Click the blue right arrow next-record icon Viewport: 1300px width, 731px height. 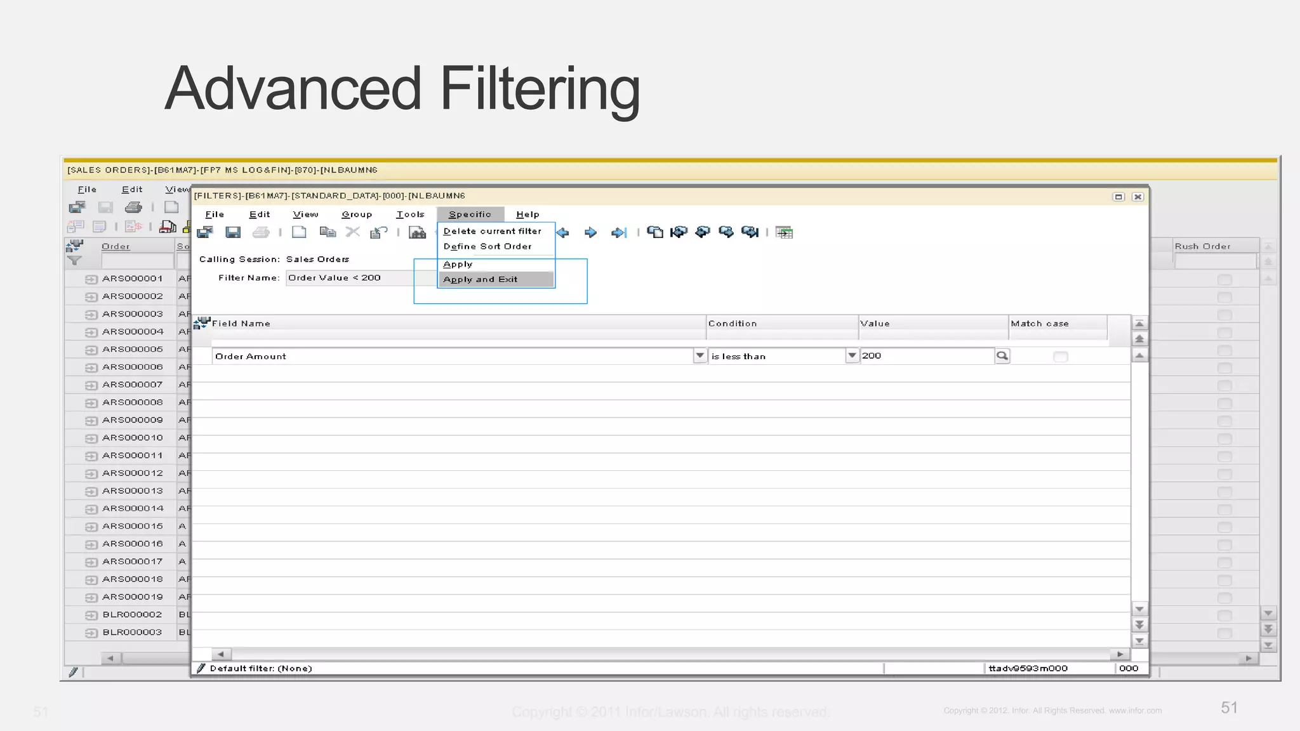[590, 232]
